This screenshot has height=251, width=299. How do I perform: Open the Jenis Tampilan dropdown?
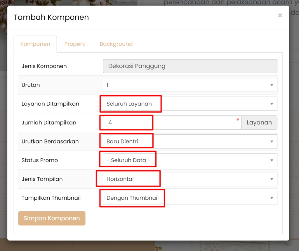click(x=190, y=179)
